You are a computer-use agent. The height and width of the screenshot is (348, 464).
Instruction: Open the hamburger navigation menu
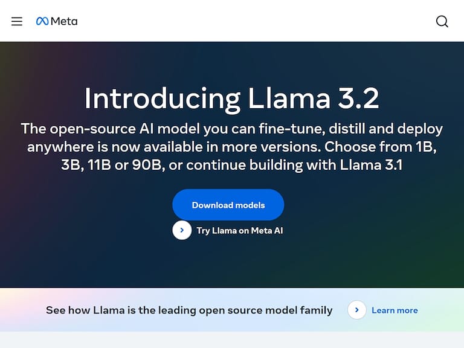17,21
